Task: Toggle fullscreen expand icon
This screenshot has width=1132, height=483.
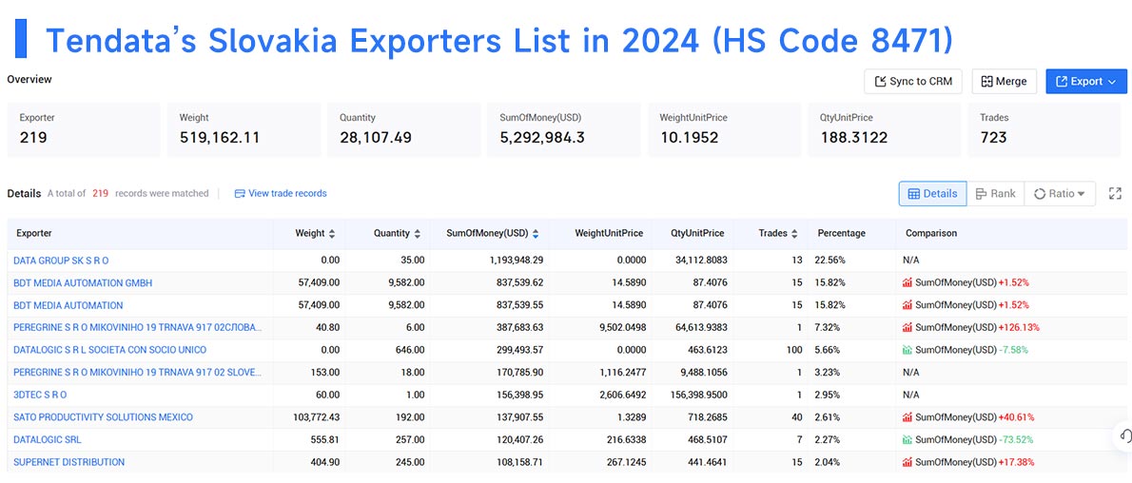Action: click(1115, 194)
